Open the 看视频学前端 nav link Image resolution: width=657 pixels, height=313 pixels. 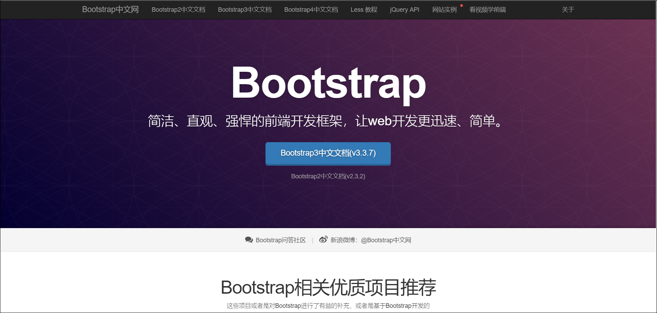coord(487,10)
